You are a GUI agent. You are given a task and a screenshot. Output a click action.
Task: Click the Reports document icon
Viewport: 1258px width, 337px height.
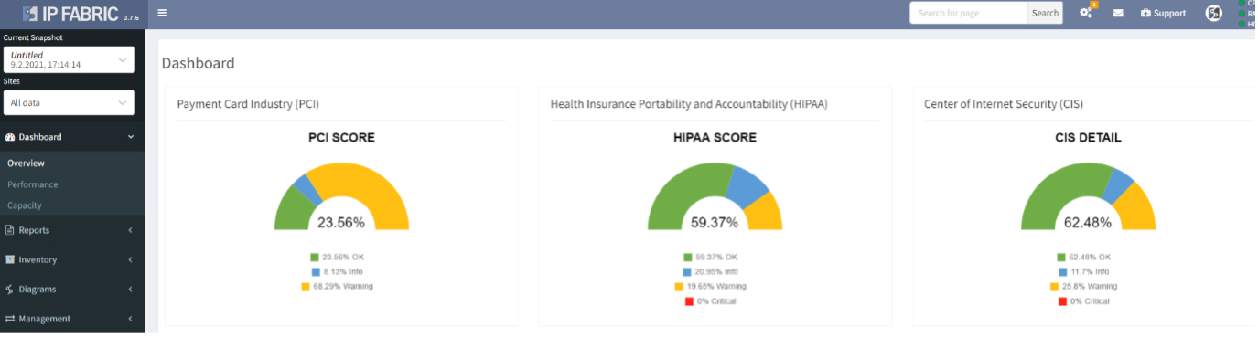pyautogui.click(x=9, y=230)
